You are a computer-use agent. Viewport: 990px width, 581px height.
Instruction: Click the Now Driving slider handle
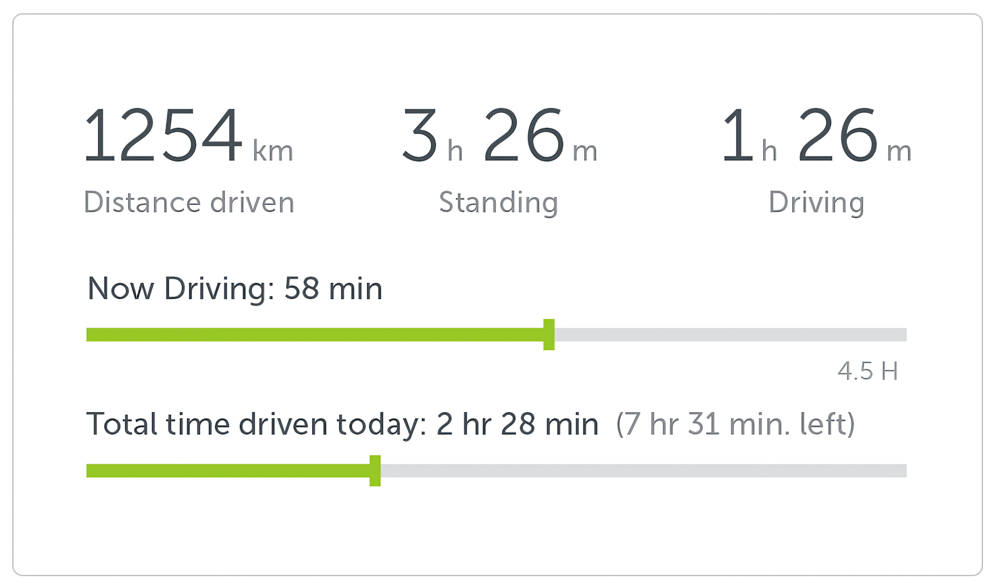(x=549, y=335)
